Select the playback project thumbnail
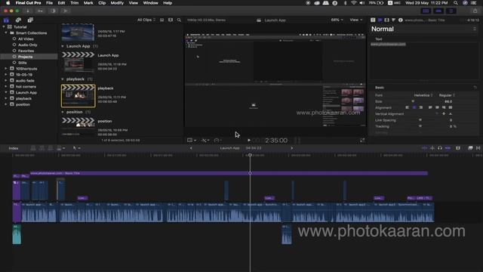Screen dimensions: 483x272 [78, 96]
